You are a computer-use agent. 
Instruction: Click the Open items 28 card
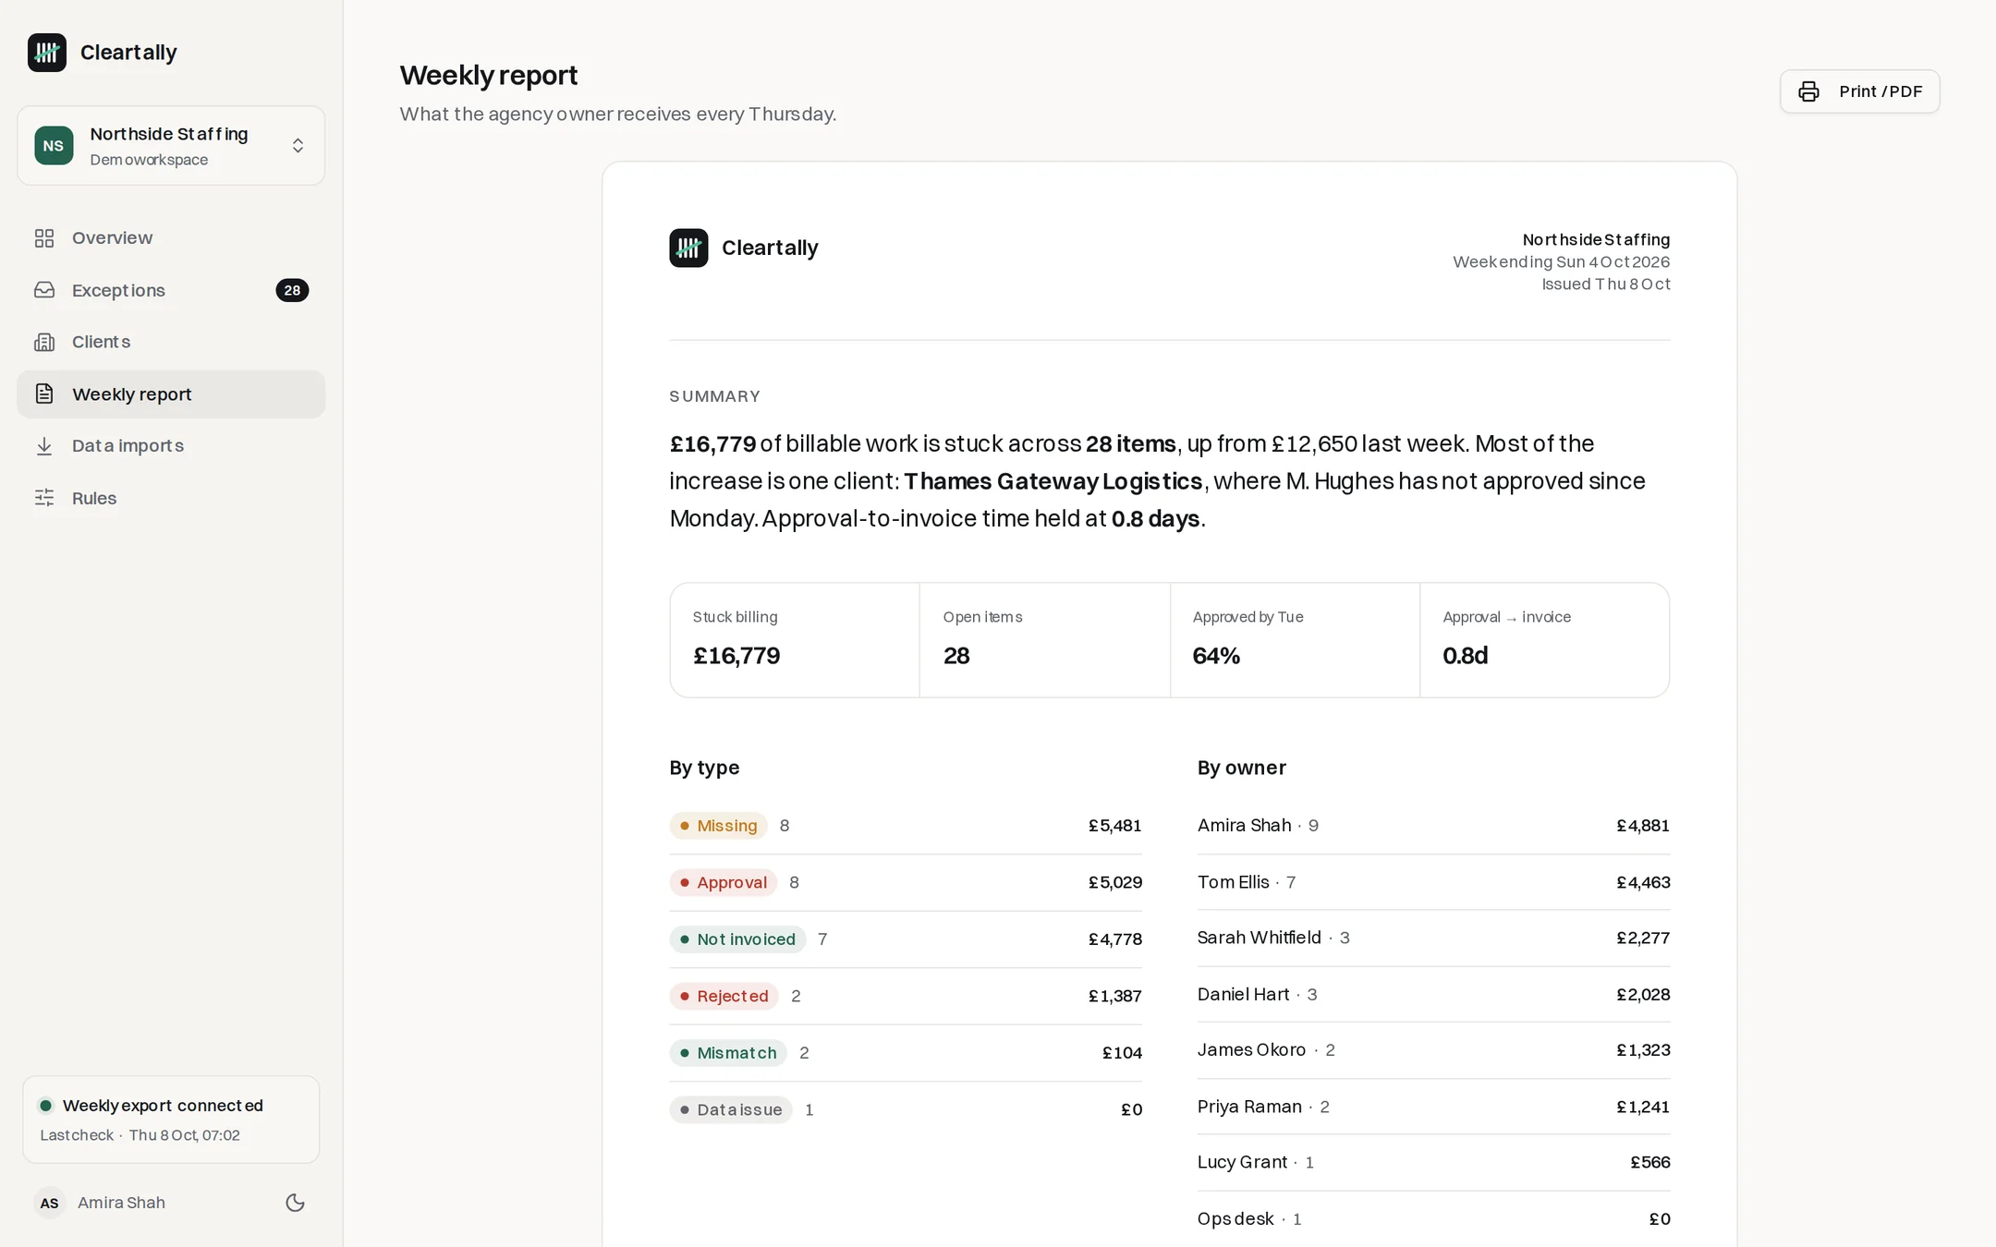tap(1045, 640)
